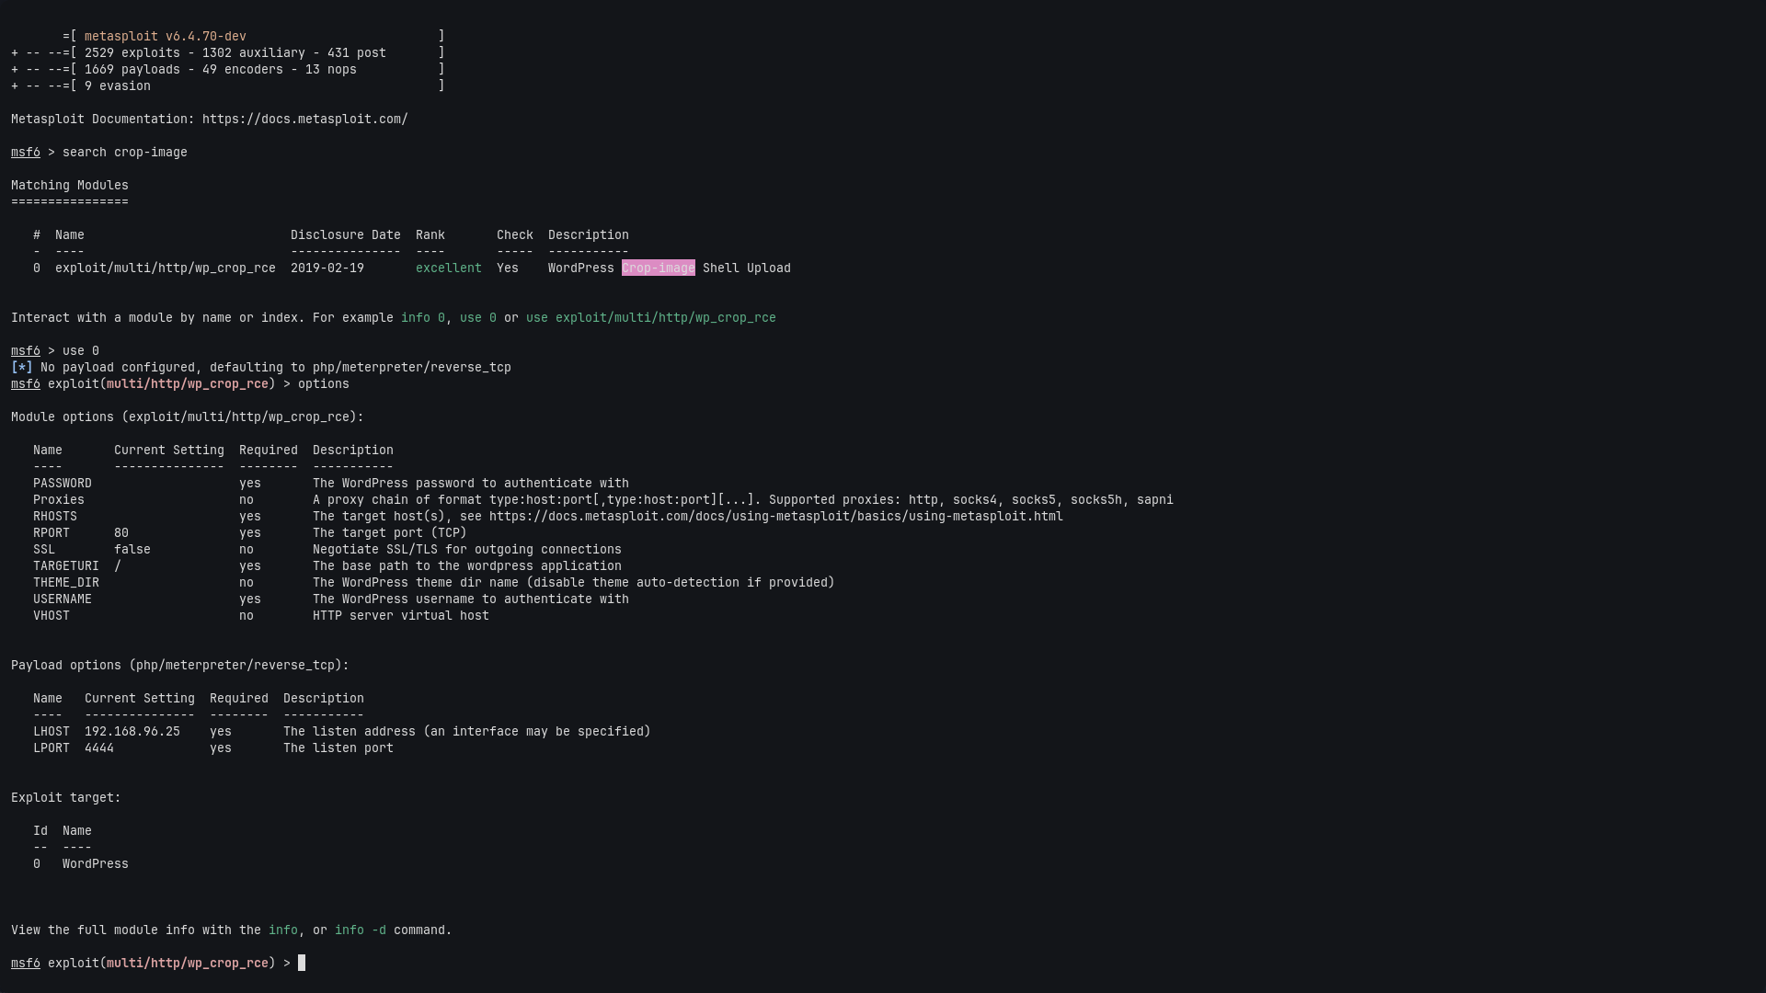This screenshot has height=993, width=1766.
Task: Click the 'metasploit v6.4.70-dev' version banner
Action: (165, 37)
